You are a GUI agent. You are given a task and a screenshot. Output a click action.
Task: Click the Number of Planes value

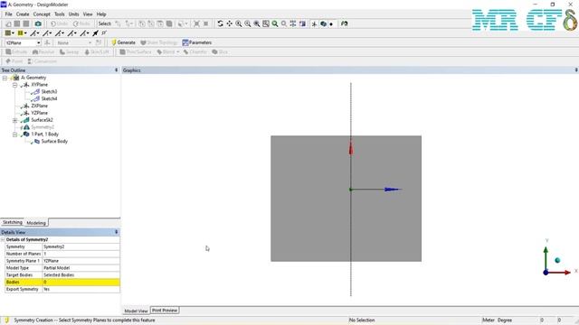click(x=81, y=254)
